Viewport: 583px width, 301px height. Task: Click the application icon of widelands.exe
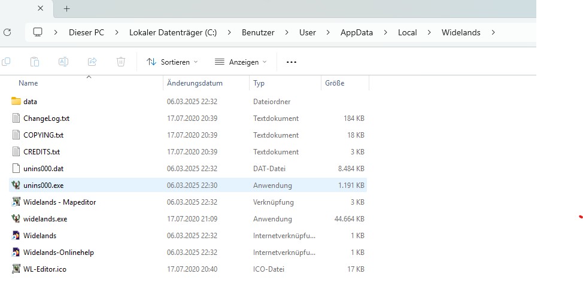pos(16,218)
